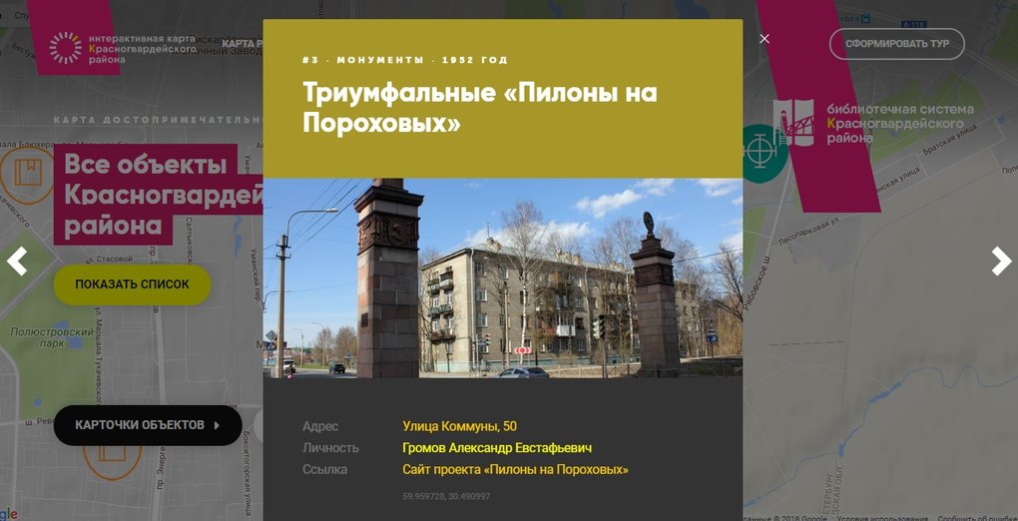Click 'Все объекты Красногвардейского района' heading
1018x521 pixels.
tap(159, 195)
